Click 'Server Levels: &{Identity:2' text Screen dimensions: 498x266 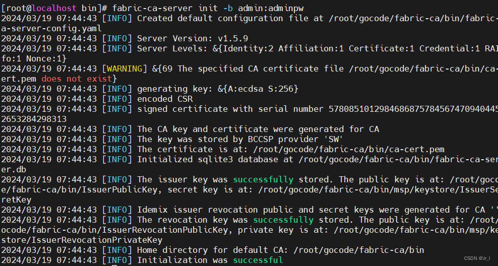tap(205, 48)
